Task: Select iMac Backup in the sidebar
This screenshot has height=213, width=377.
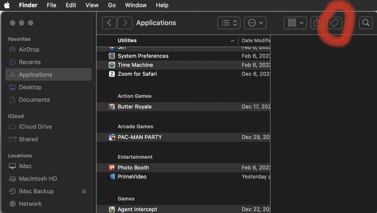Action: (x=48, y=191)
